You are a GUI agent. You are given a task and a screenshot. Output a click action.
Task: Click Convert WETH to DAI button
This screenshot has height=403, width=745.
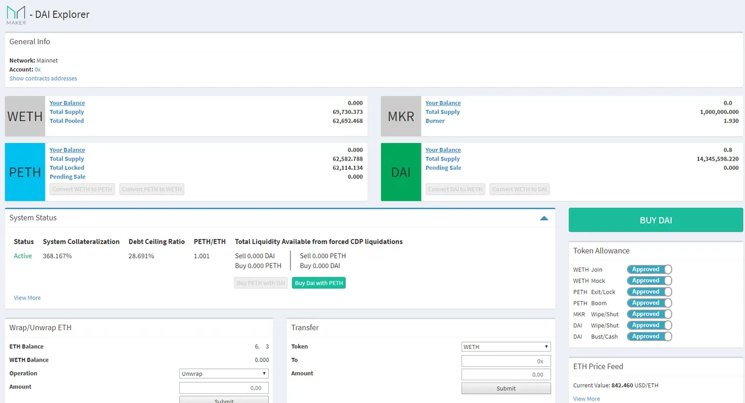tap(520, 189)
